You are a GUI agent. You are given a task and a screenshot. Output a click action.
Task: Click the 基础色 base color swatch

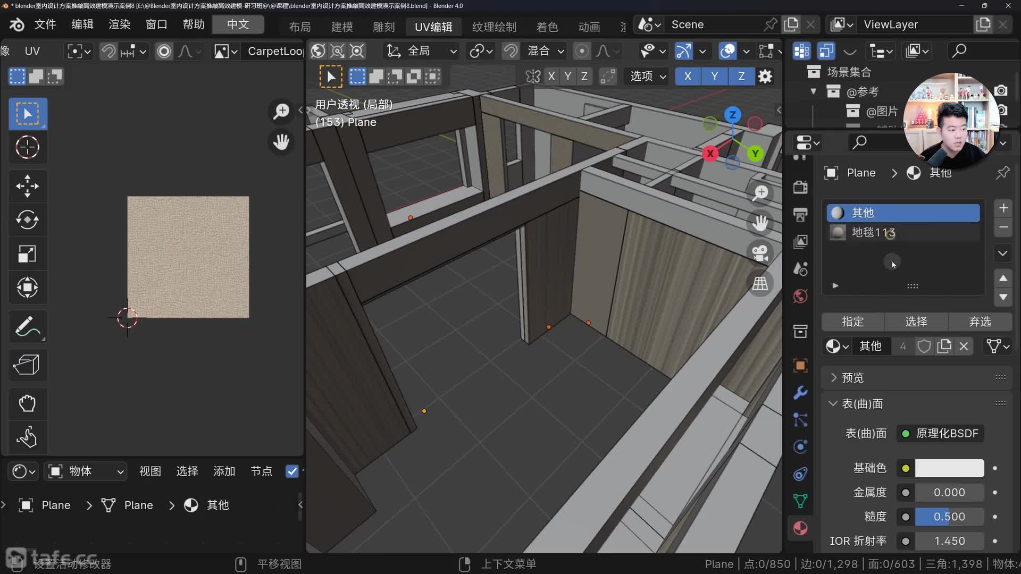click(x=949, y=468)
